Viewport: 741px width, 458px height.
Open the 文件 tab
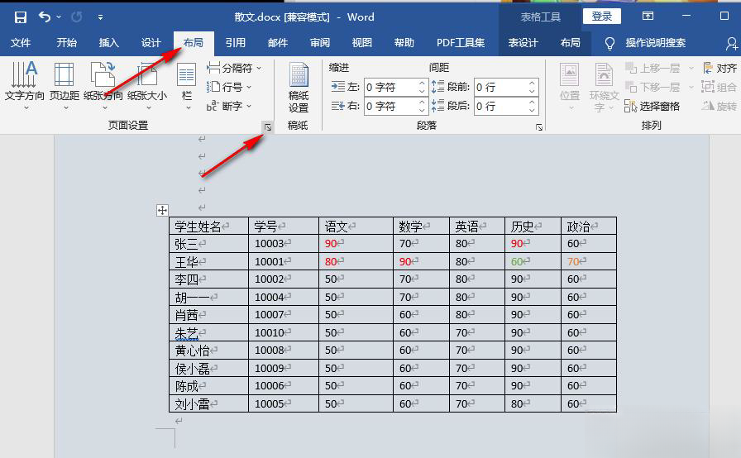(x=21, y=43)
